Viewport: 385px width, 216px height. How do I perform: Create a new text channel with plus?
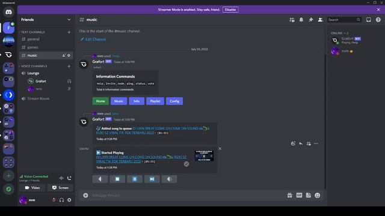69,32
